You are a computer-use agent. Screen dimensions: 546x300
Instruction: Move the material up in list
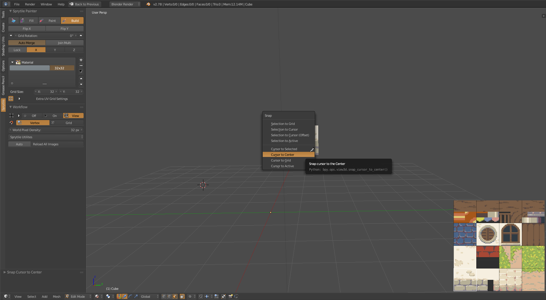81,79
